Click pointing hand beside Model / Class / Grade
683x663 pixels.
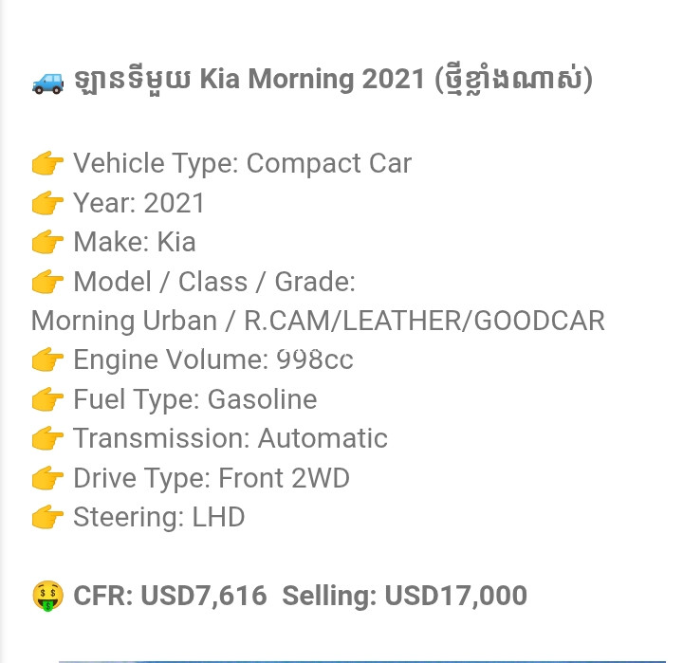pyautogui.click(x=48, y=282)
